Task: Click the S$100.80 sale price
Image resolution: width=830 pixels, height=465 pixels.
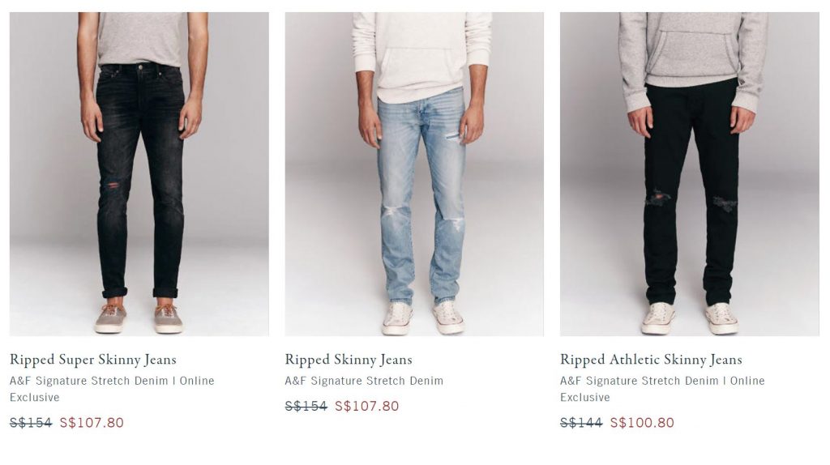Action: click(x=642, y=423)
